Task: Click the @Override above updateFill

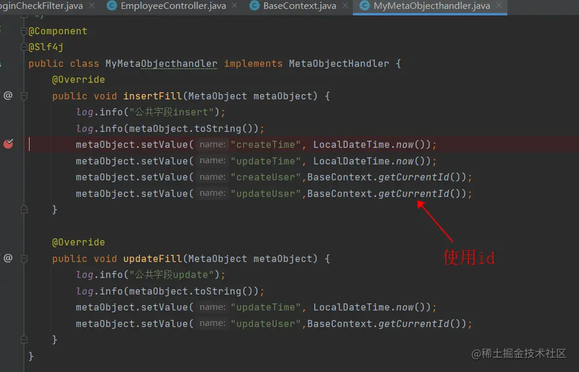Action: (78, 242)
